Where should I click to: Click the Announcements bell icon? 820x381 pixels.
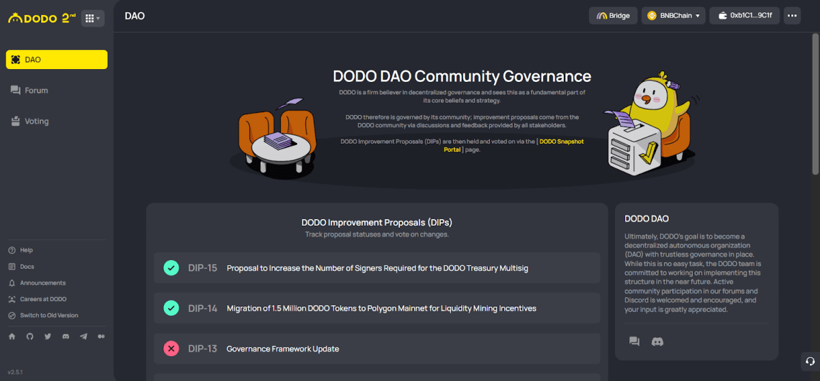point(12,283)
